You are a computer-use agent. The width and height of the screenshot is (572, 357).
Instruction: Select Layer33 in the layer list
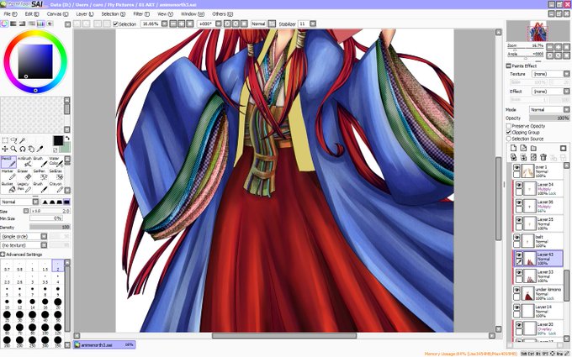(538, 276)
